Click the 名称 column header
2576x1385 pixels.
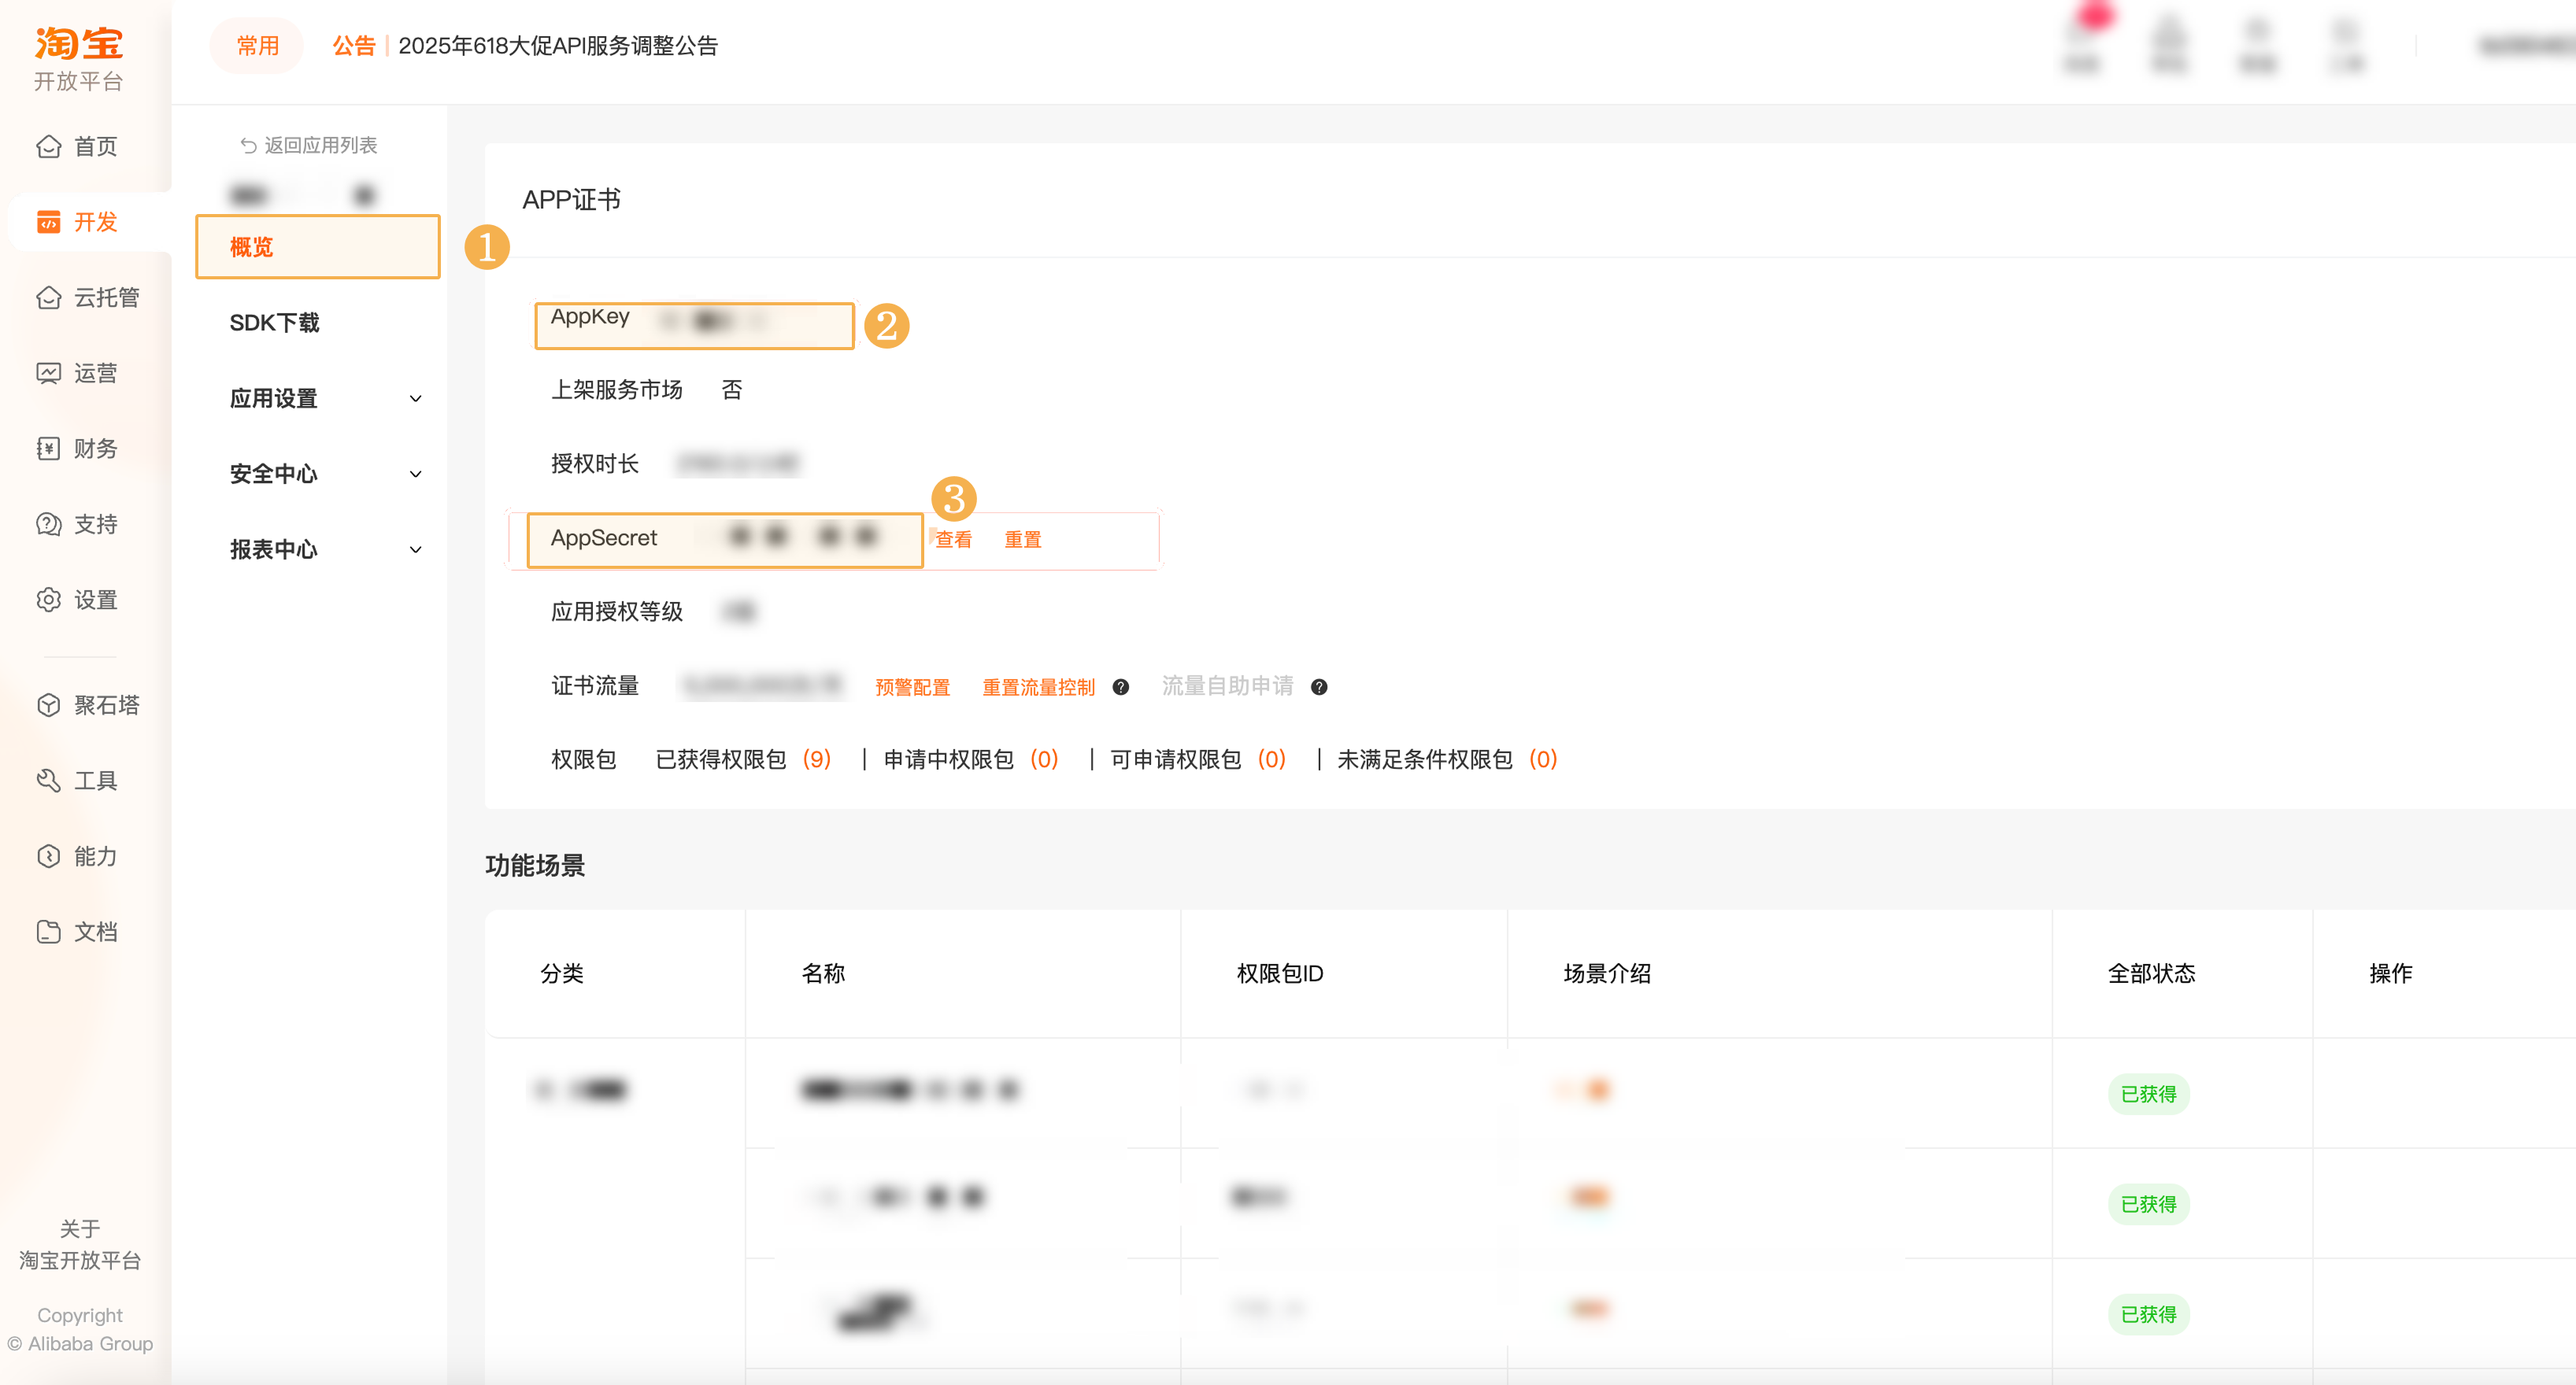click(823, 973)
